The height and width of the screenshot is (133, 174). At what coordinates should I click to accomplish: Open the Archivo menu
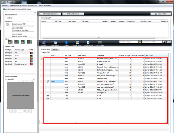[5, 5]
